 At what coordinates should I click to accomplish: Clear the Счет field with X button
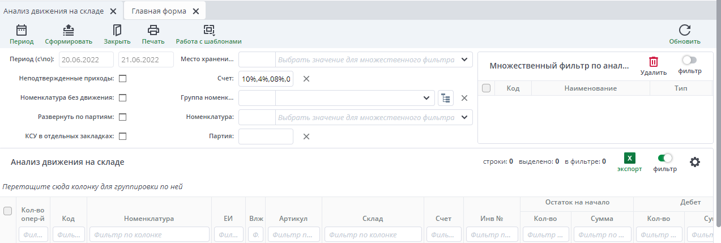click(x=306, y=79)
